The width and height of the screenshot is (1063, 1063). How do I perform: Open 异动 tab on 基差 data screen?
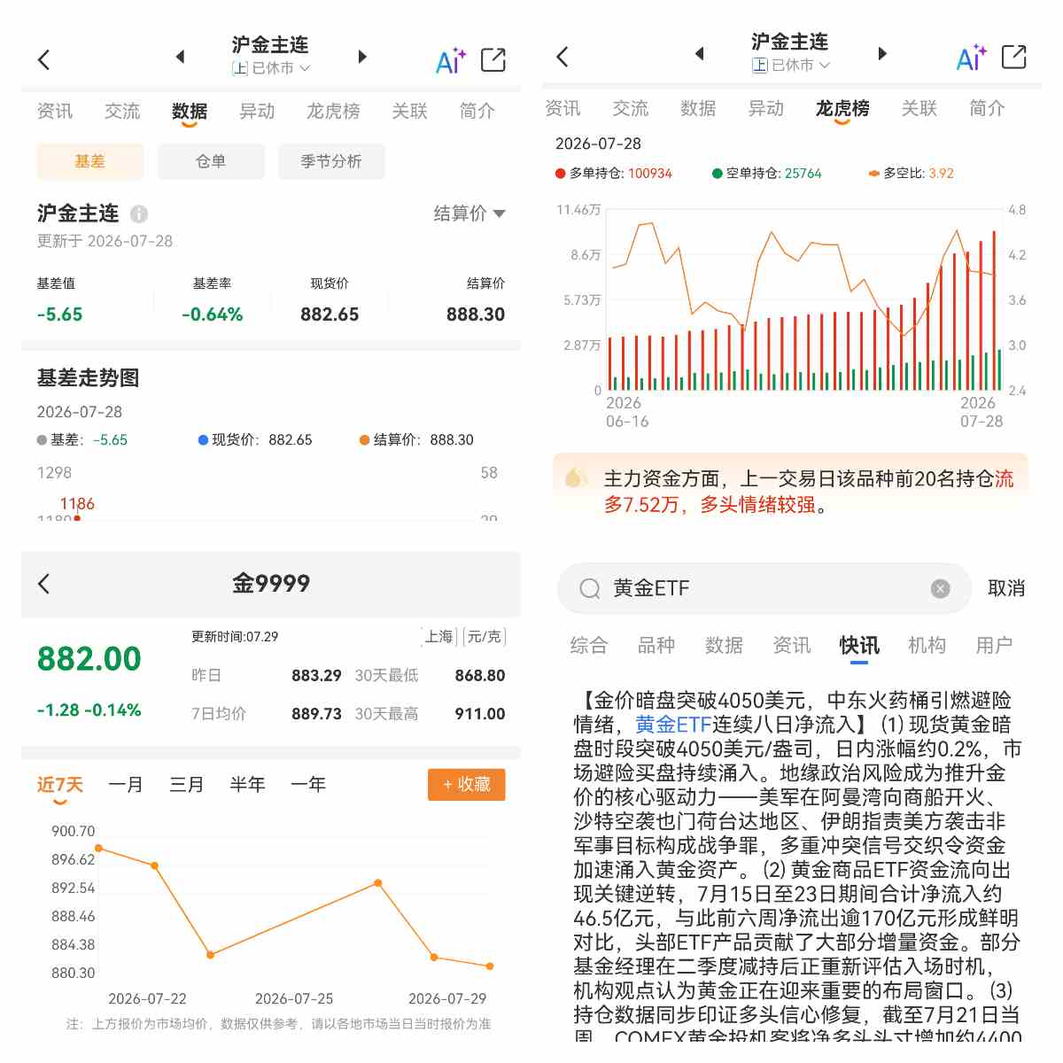[x=257, y=112]
